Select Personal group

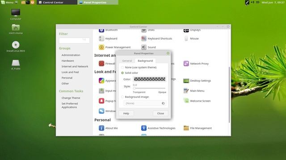(x=67, y=78)
